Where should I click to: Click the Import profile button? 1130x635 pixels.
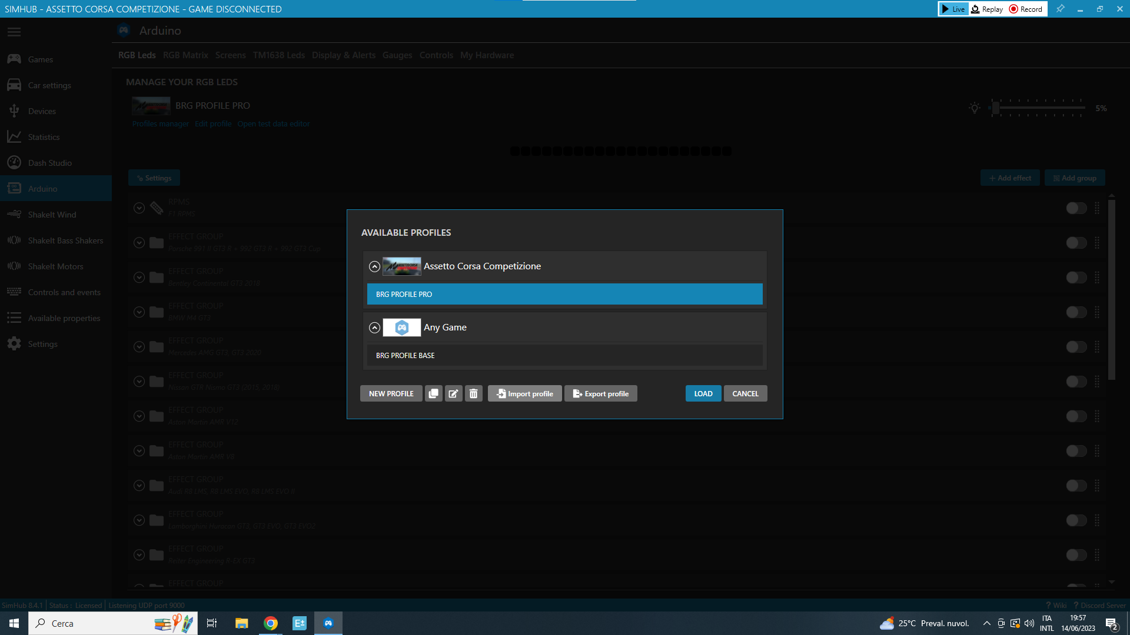pos(524,393)
